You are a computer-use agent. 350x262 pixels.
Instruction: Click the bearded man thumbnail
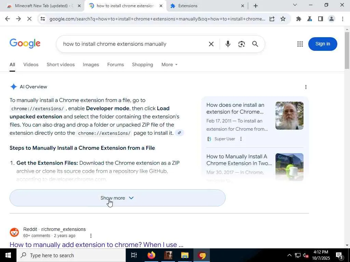(x=289, y=116)
